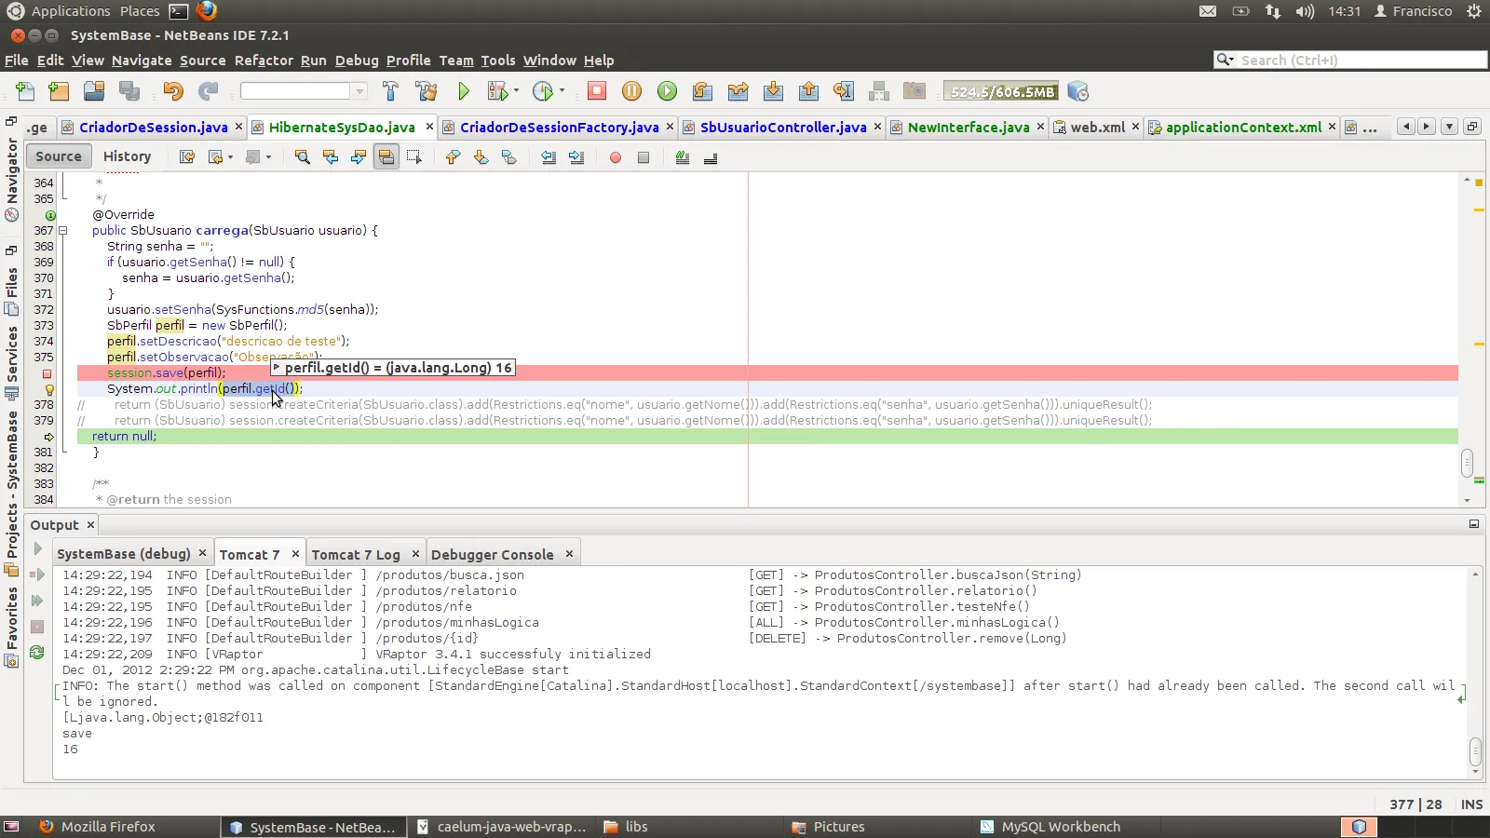The image size is (1490, 838).
Task: Click the Build Project hammer icon
Action: tap(390, 91)
